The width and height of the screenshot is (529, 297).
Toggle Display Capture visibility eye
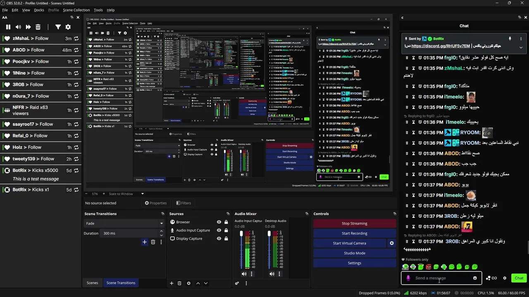pyautogui.click(x=219, y=238)
